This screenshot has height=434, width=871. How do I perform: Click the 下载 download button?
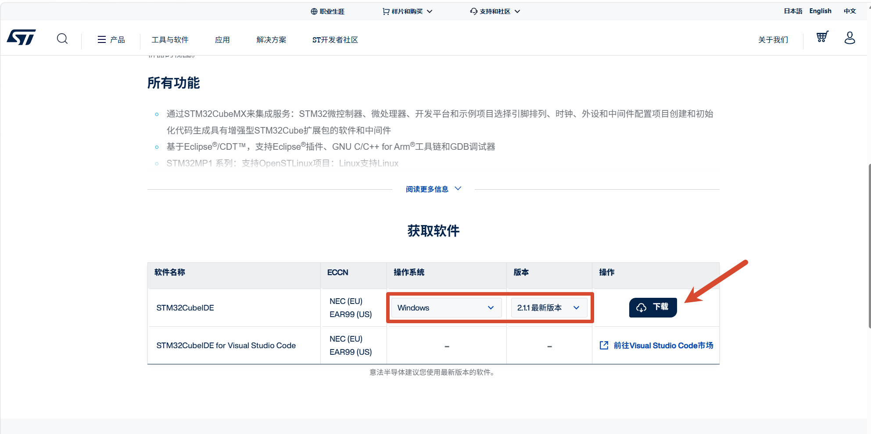(653, 307)
